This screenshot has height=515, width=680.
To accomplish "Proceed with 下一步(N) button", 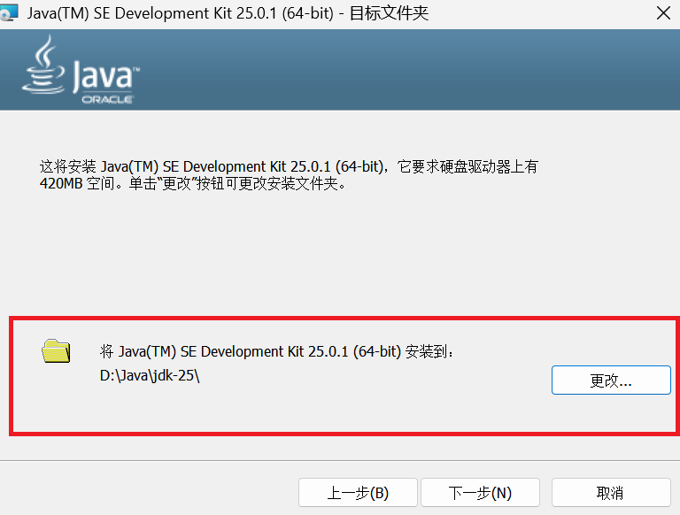I will coord(480,493).
